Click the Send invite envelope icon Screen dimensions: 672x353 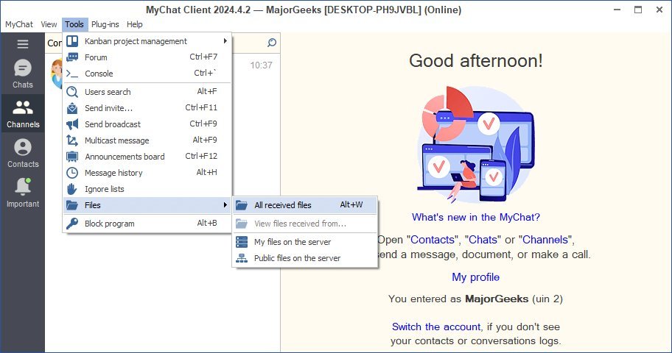[x=72, y=108]
